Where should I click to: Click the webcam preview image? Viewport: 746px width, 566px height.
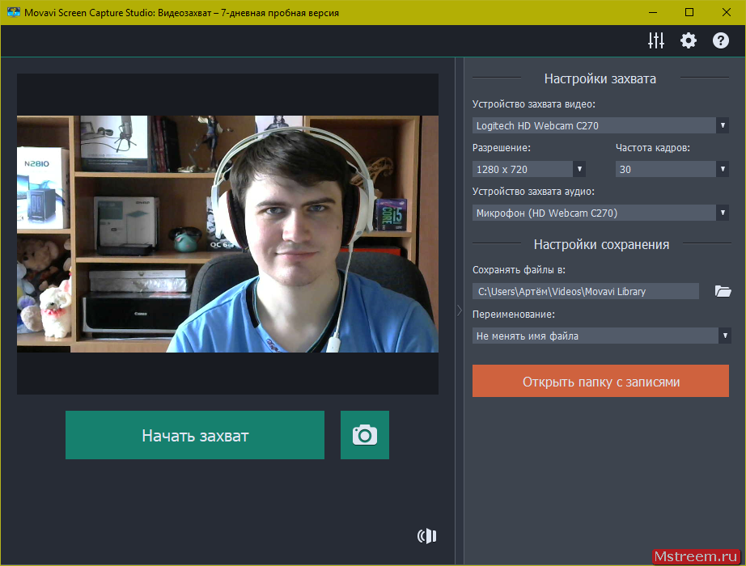pyautogui.click(x=227, y=234)
